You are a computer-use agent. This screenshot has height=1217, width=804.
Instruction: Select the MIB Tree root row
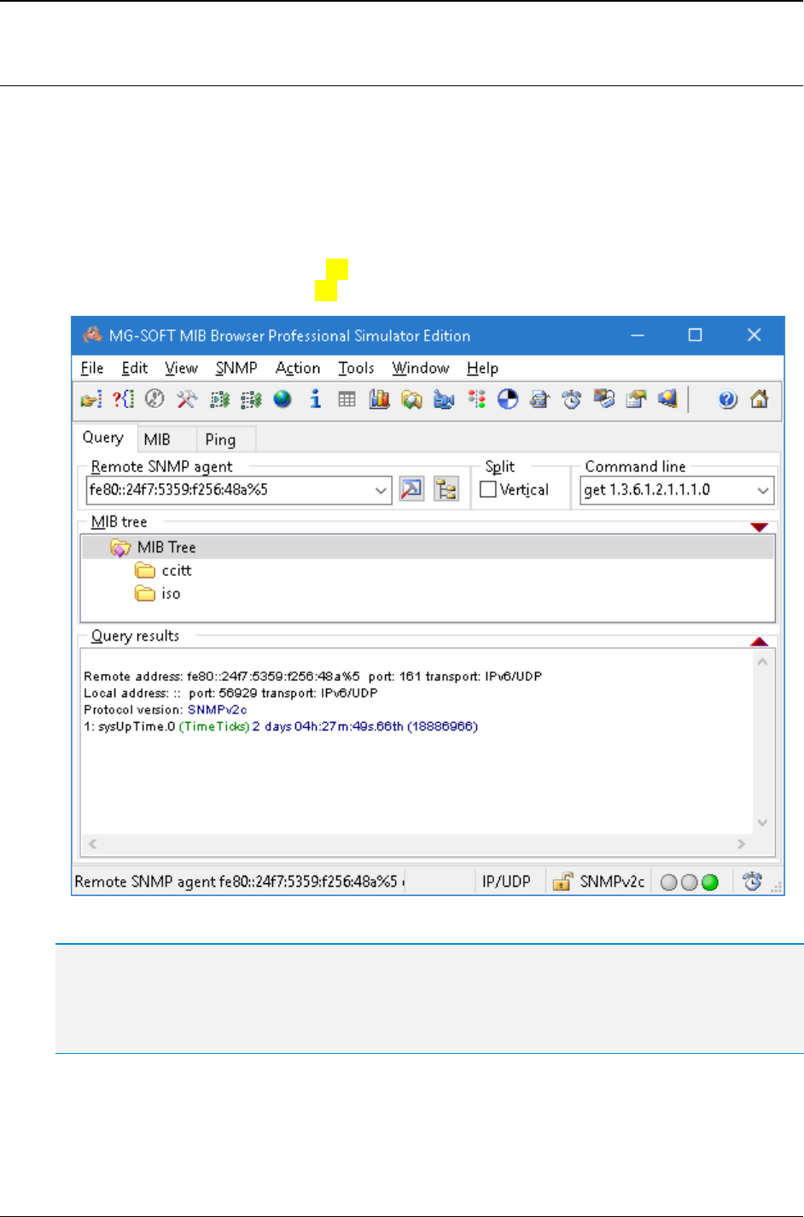pos(428,547)
